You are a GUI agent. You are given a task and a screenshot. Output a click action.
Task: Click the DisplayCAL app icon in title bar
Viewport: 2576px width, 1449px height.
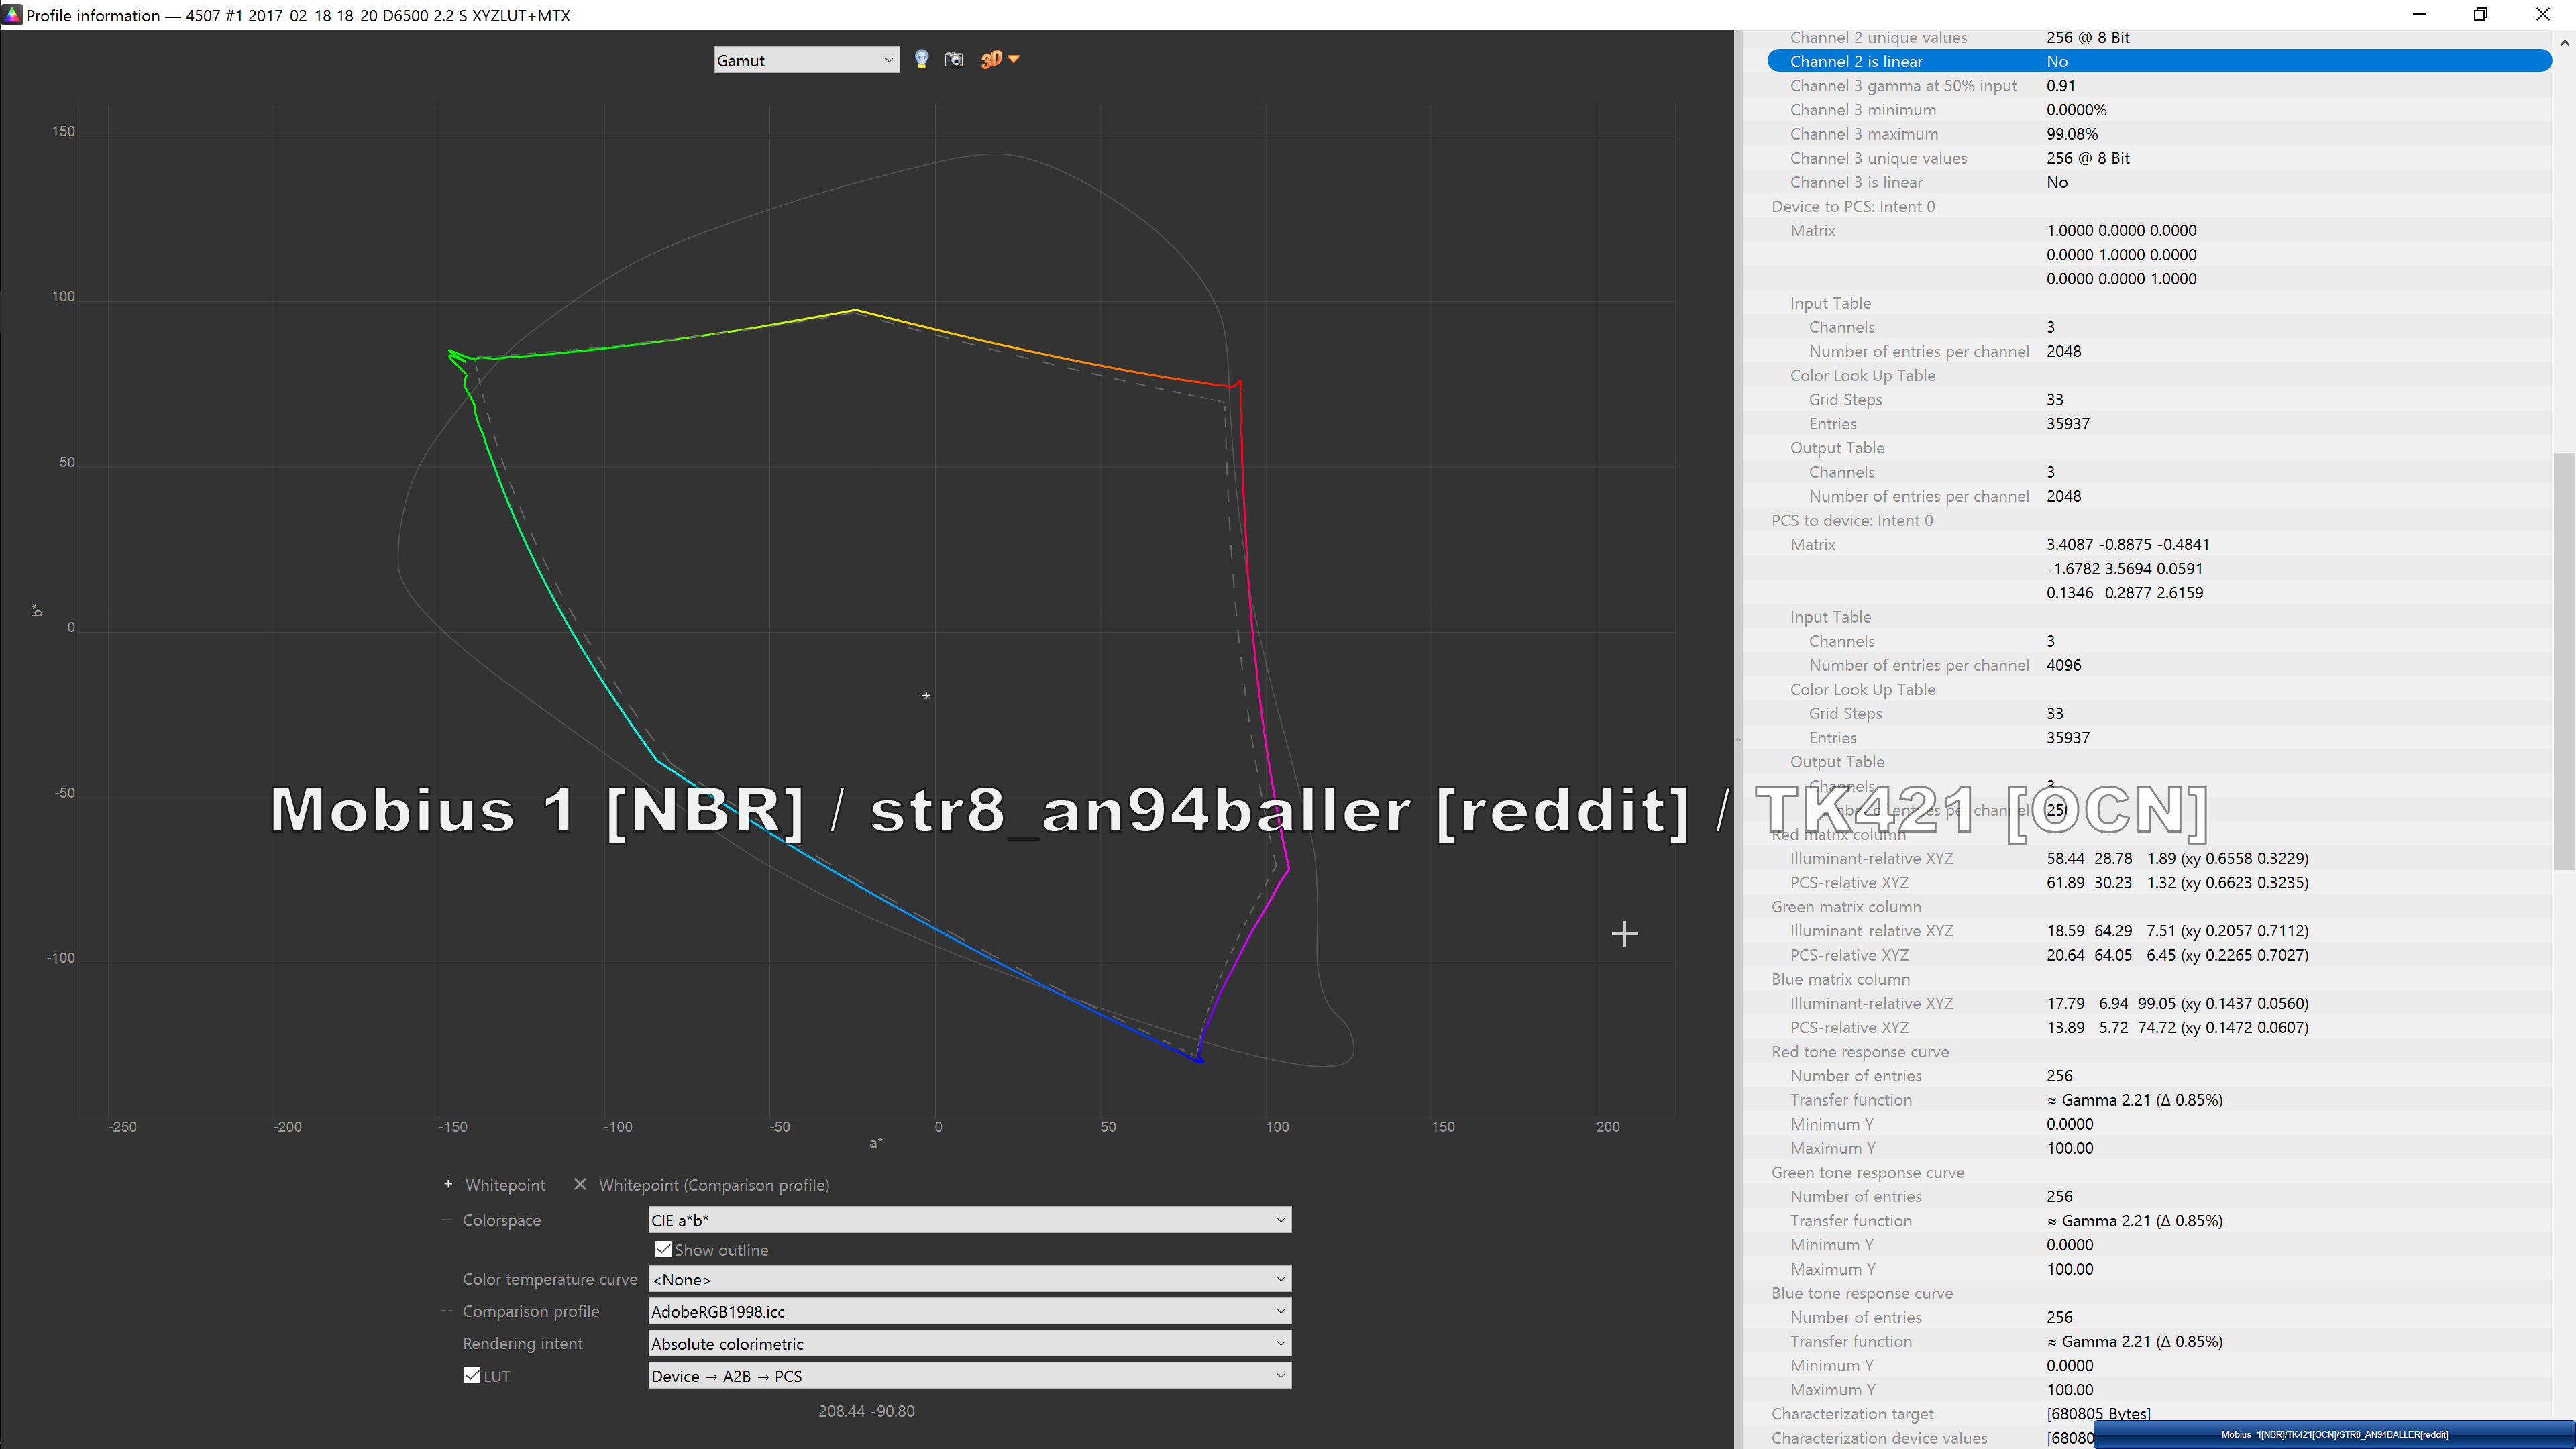[x=12, y=15]
